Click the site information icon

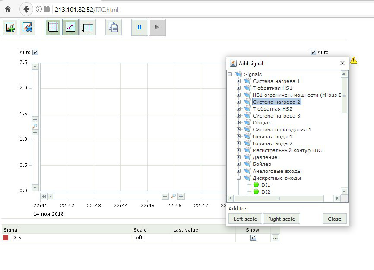pos(38,10)
